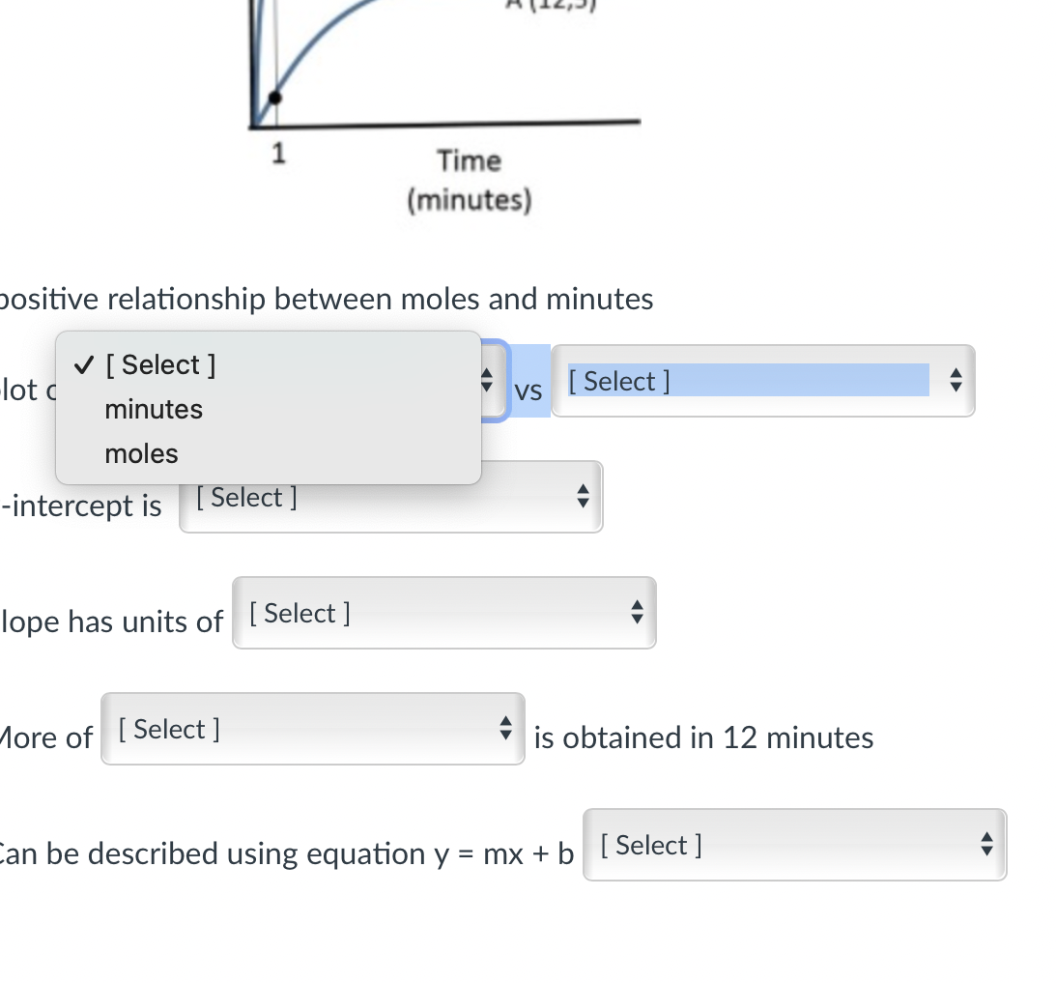Click the stepper arrows on the highlighted plot dropdown
The width and height of the screenshot is (1056, 983).
[489, 381]
